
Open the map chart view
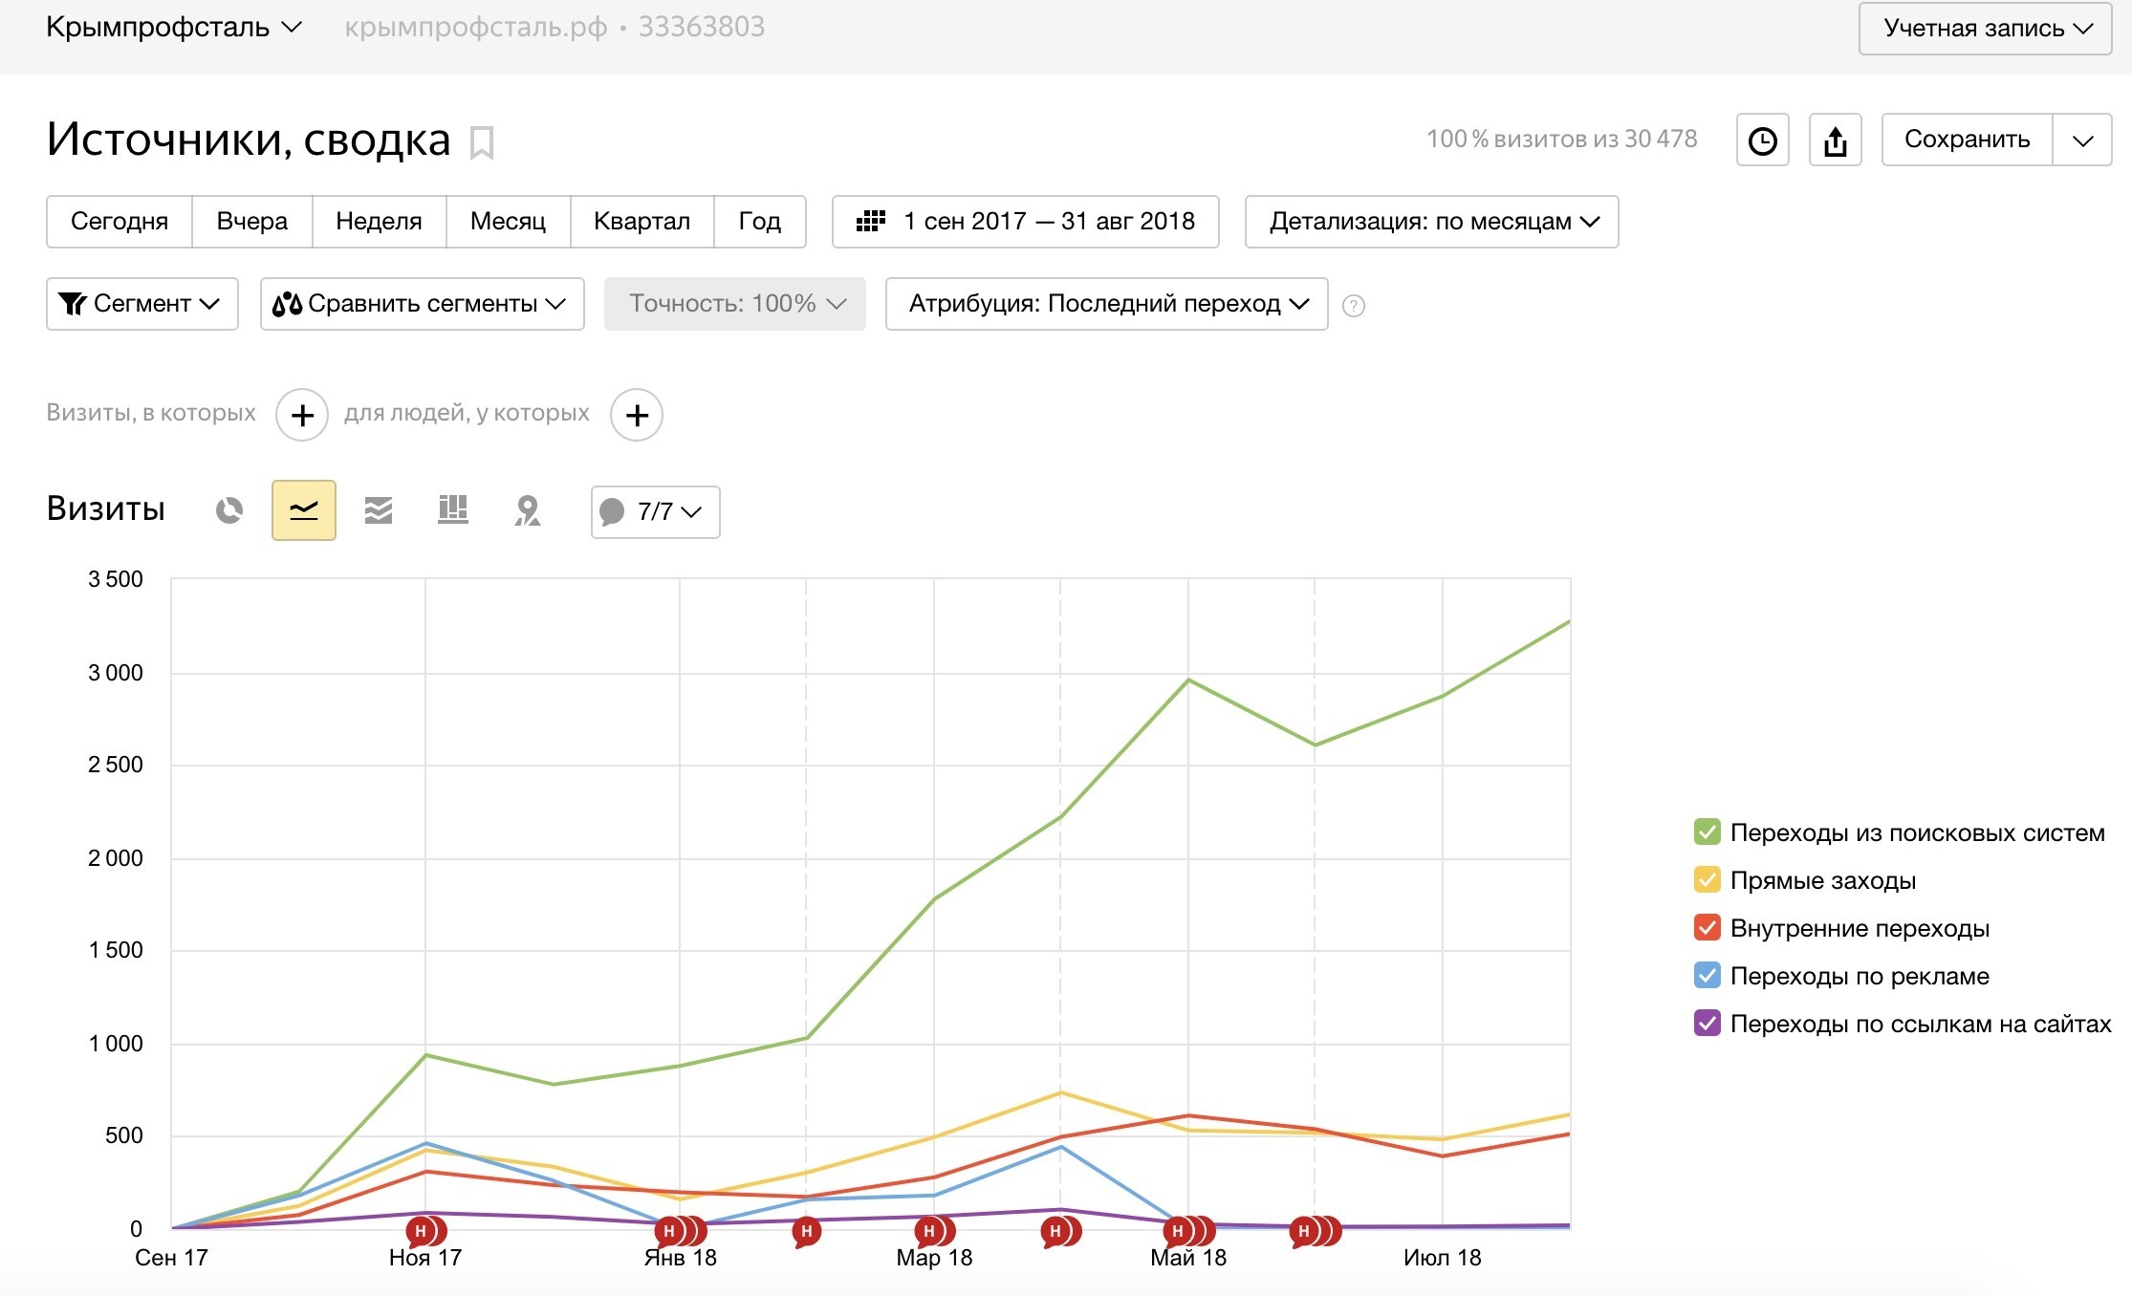pos(528,510)
